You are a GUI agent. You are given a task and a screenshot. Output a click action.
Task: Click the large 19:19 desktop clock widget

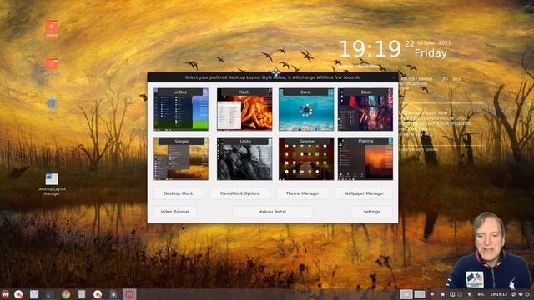[370, 49]
